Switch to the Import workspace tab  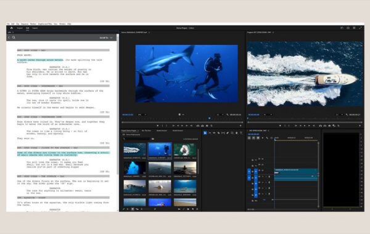20,28
